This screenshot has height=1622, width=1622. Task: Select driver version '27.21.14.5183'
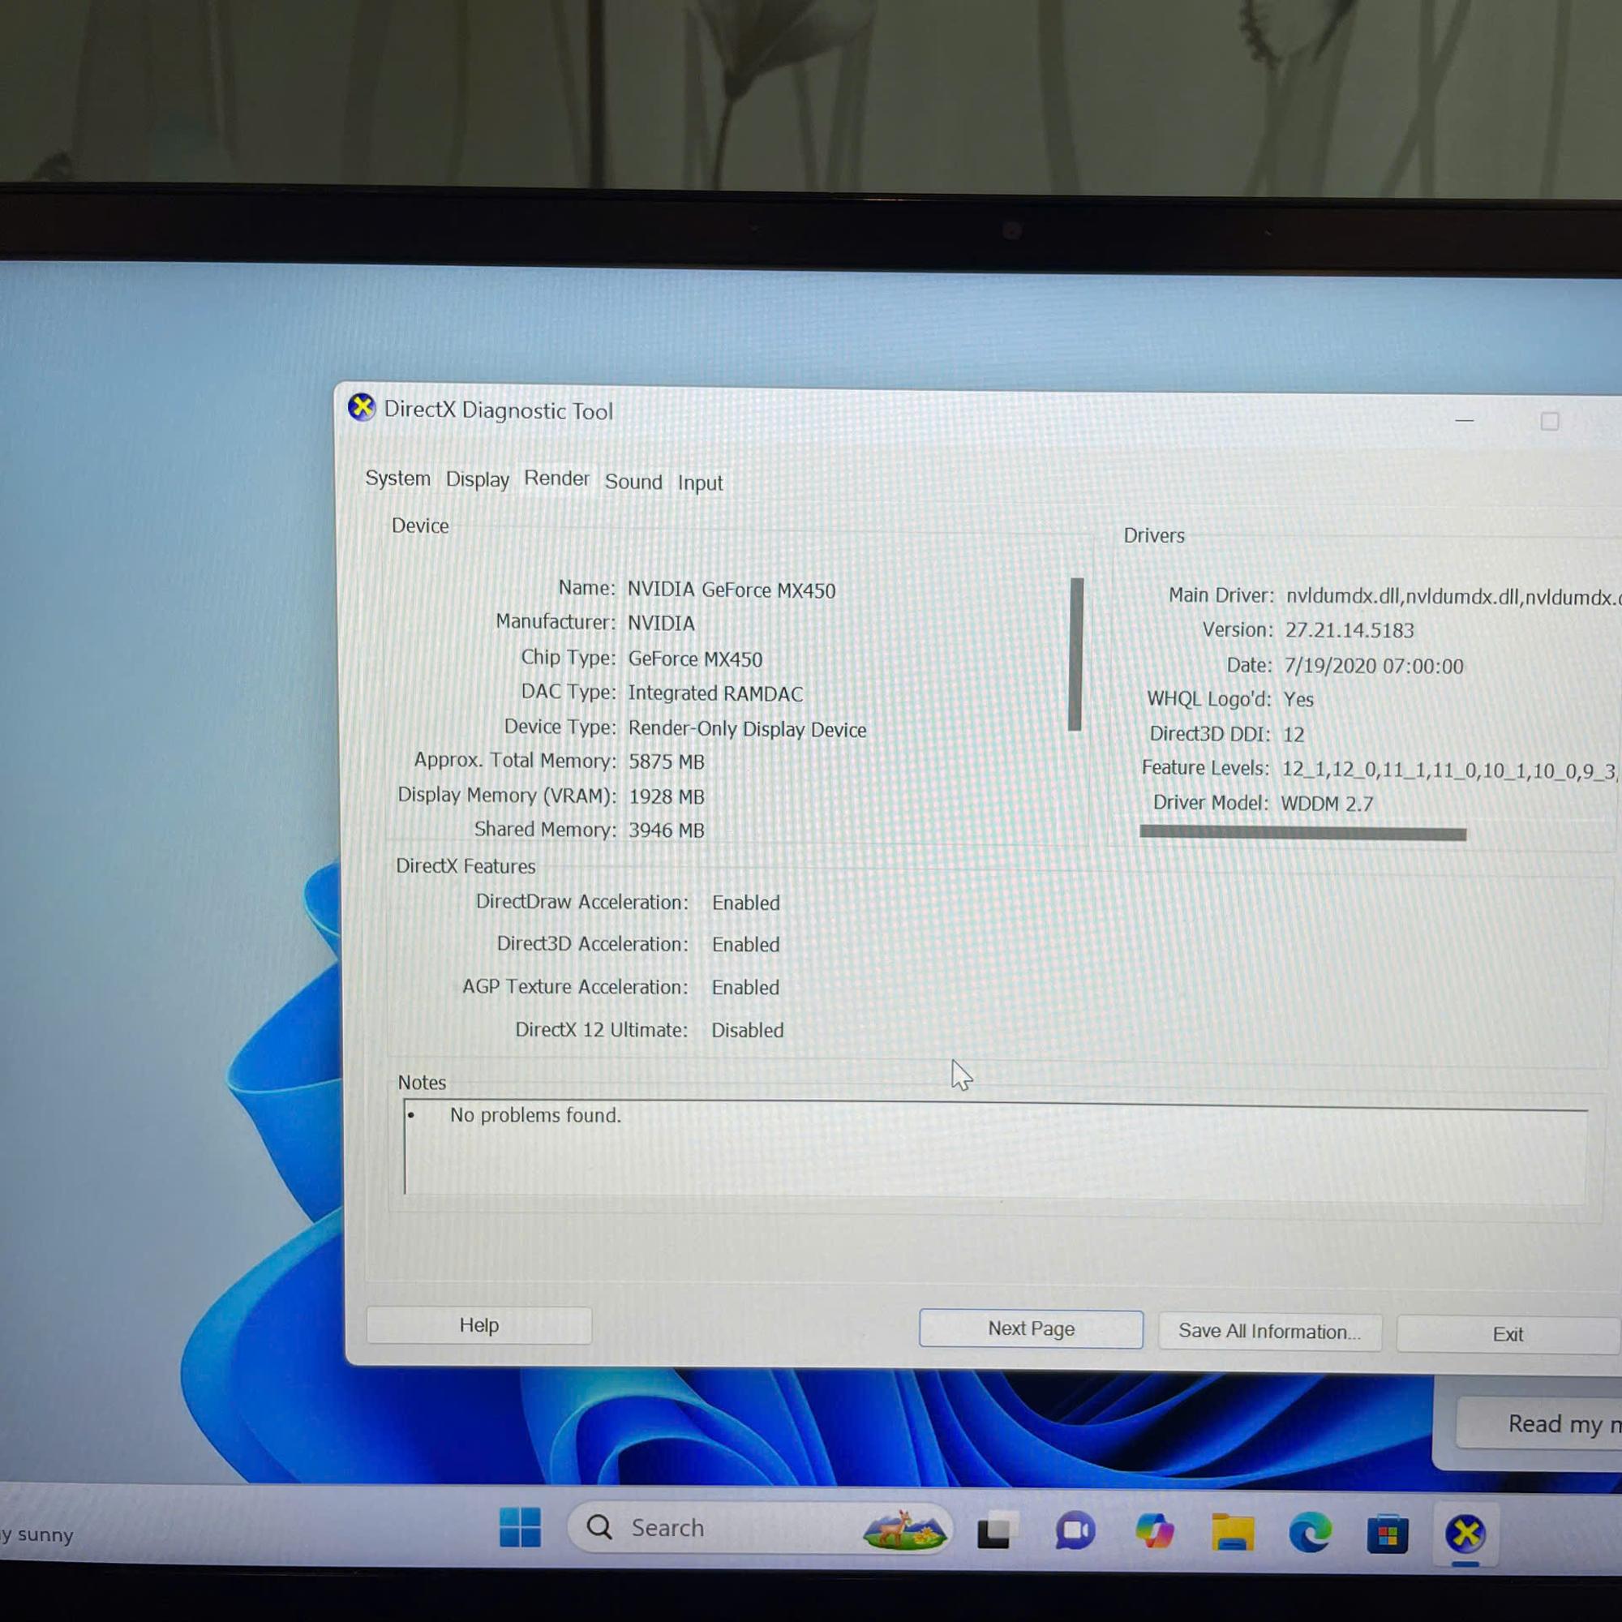click(1350, 629)
